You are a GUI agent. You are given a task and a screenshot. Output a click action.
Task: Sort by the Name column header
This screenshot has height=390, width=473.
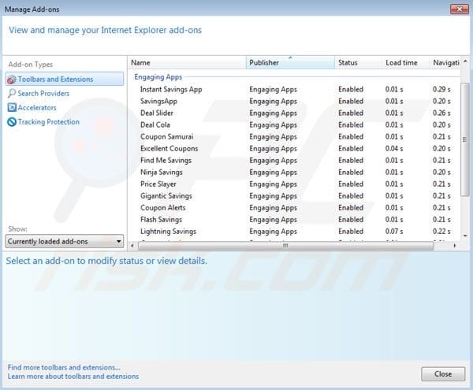[x=187, y=63]
